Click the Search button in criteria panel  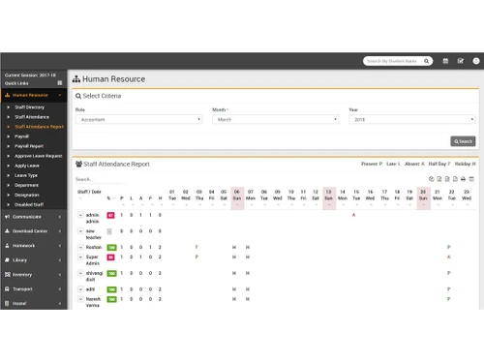463,141
